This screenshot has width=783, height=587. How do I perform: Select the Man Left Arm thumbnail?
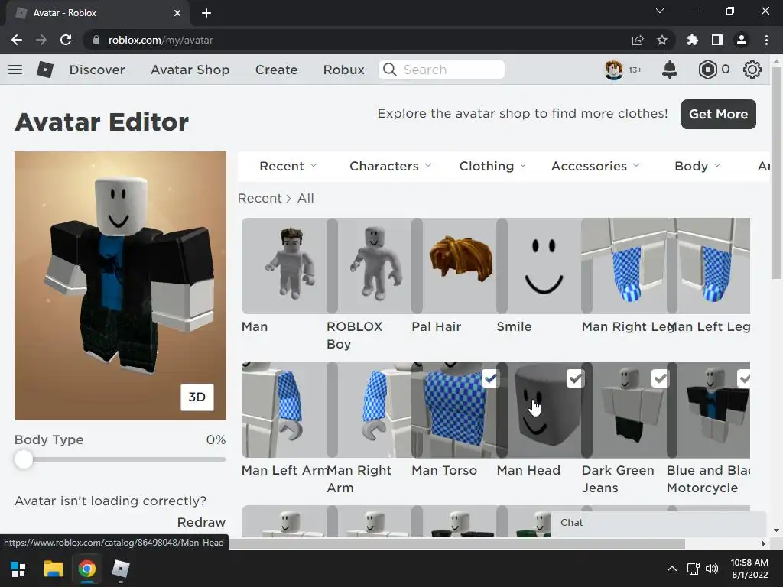pos(284,410)
